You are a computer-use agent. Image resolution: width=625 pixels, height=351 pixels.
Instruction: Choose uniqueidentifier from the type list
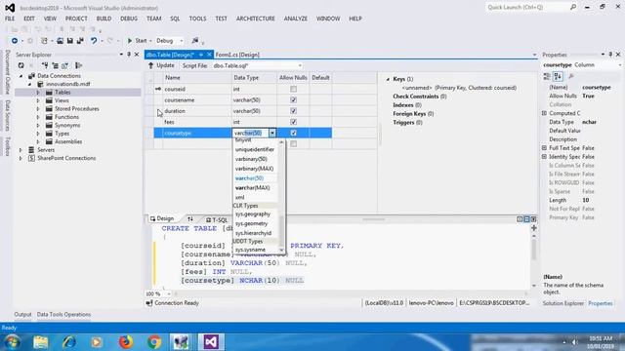255,149
